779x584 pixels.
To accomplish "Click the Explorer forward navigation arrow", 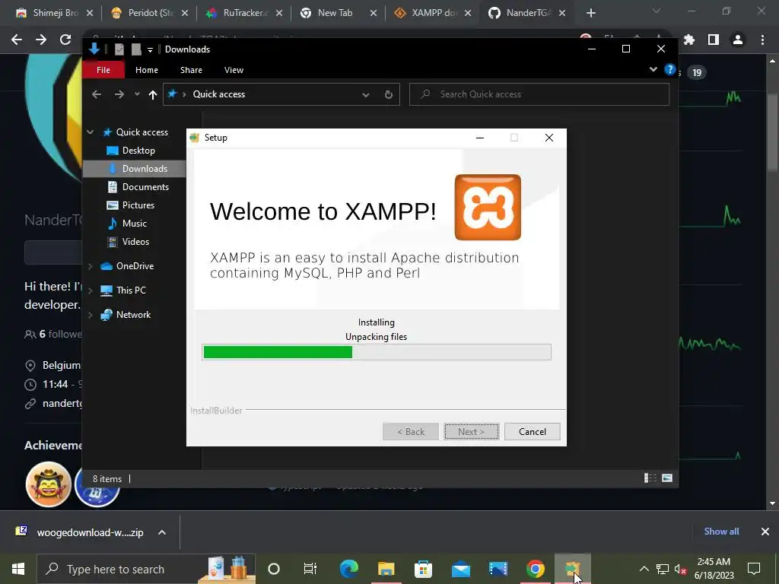I will 119,94.
